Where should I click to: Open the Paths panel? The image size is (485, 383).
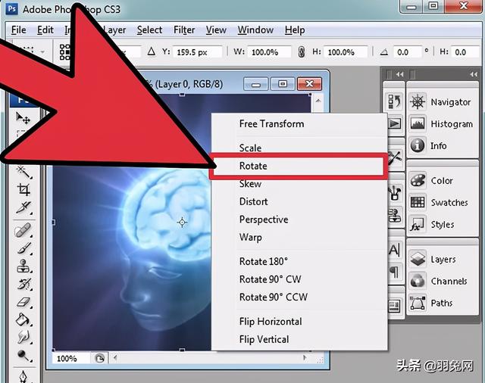tap(431, 303)
